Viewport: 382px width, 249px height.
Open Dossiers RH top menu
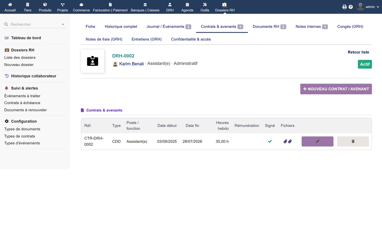coord(225,7)
